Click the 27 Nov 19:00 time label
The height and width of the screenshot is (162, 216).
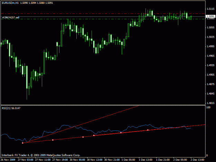[x=60, y=160]
